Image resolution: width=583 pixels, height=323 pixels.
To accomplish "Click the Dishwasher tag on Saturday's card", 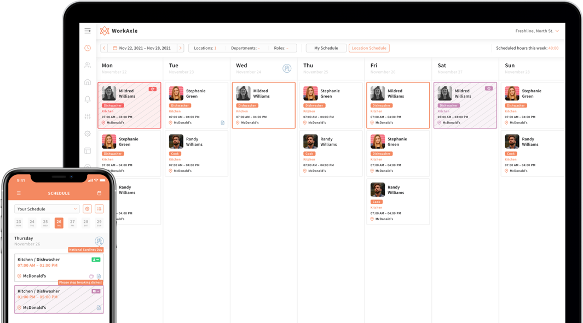I will pos(449,105).
